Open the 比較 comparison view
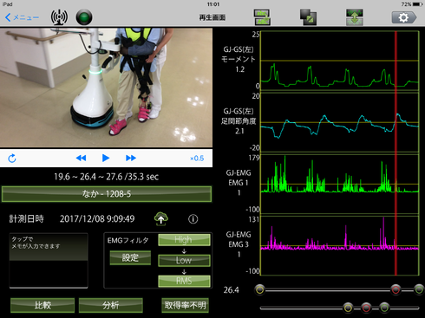Screen dimensions: 425x318 point(42,305)
